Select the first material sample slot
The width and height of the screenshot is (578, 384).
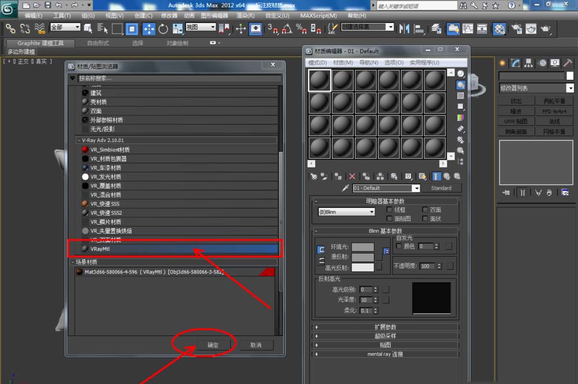click(320, 80)
